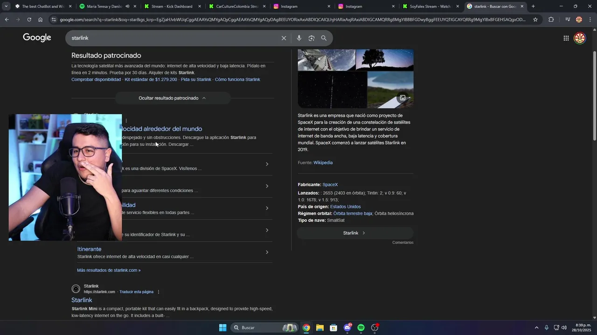This screenshot has width=597, height=335.
Task: Switch to SoyFalex Stream tab
Action: coord(430,7)
